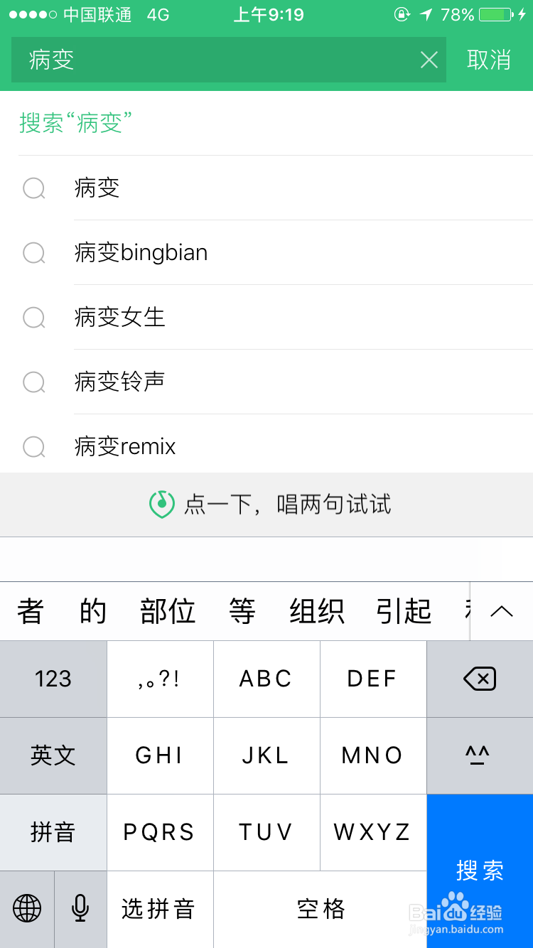The image size is (533, 948).
Task: Tap the emoticon ^_^ key
Action: (x=480, y=755)
